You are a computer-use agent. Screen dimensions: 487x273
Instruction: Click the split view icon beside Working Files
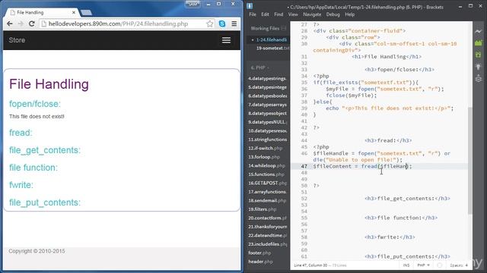tap(284, 28)
